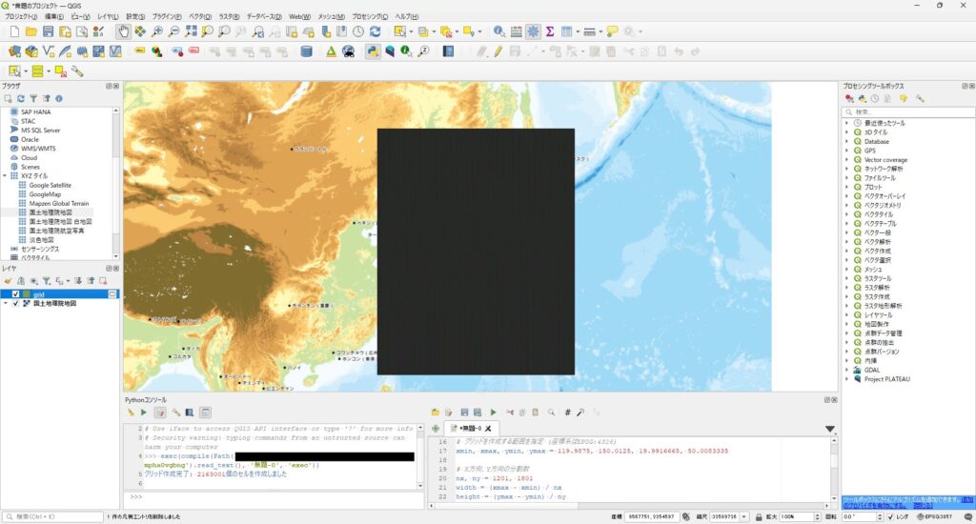This screenshot has height=524, width=976.
Task: Run the script with green play button
Action: point(493,412)
